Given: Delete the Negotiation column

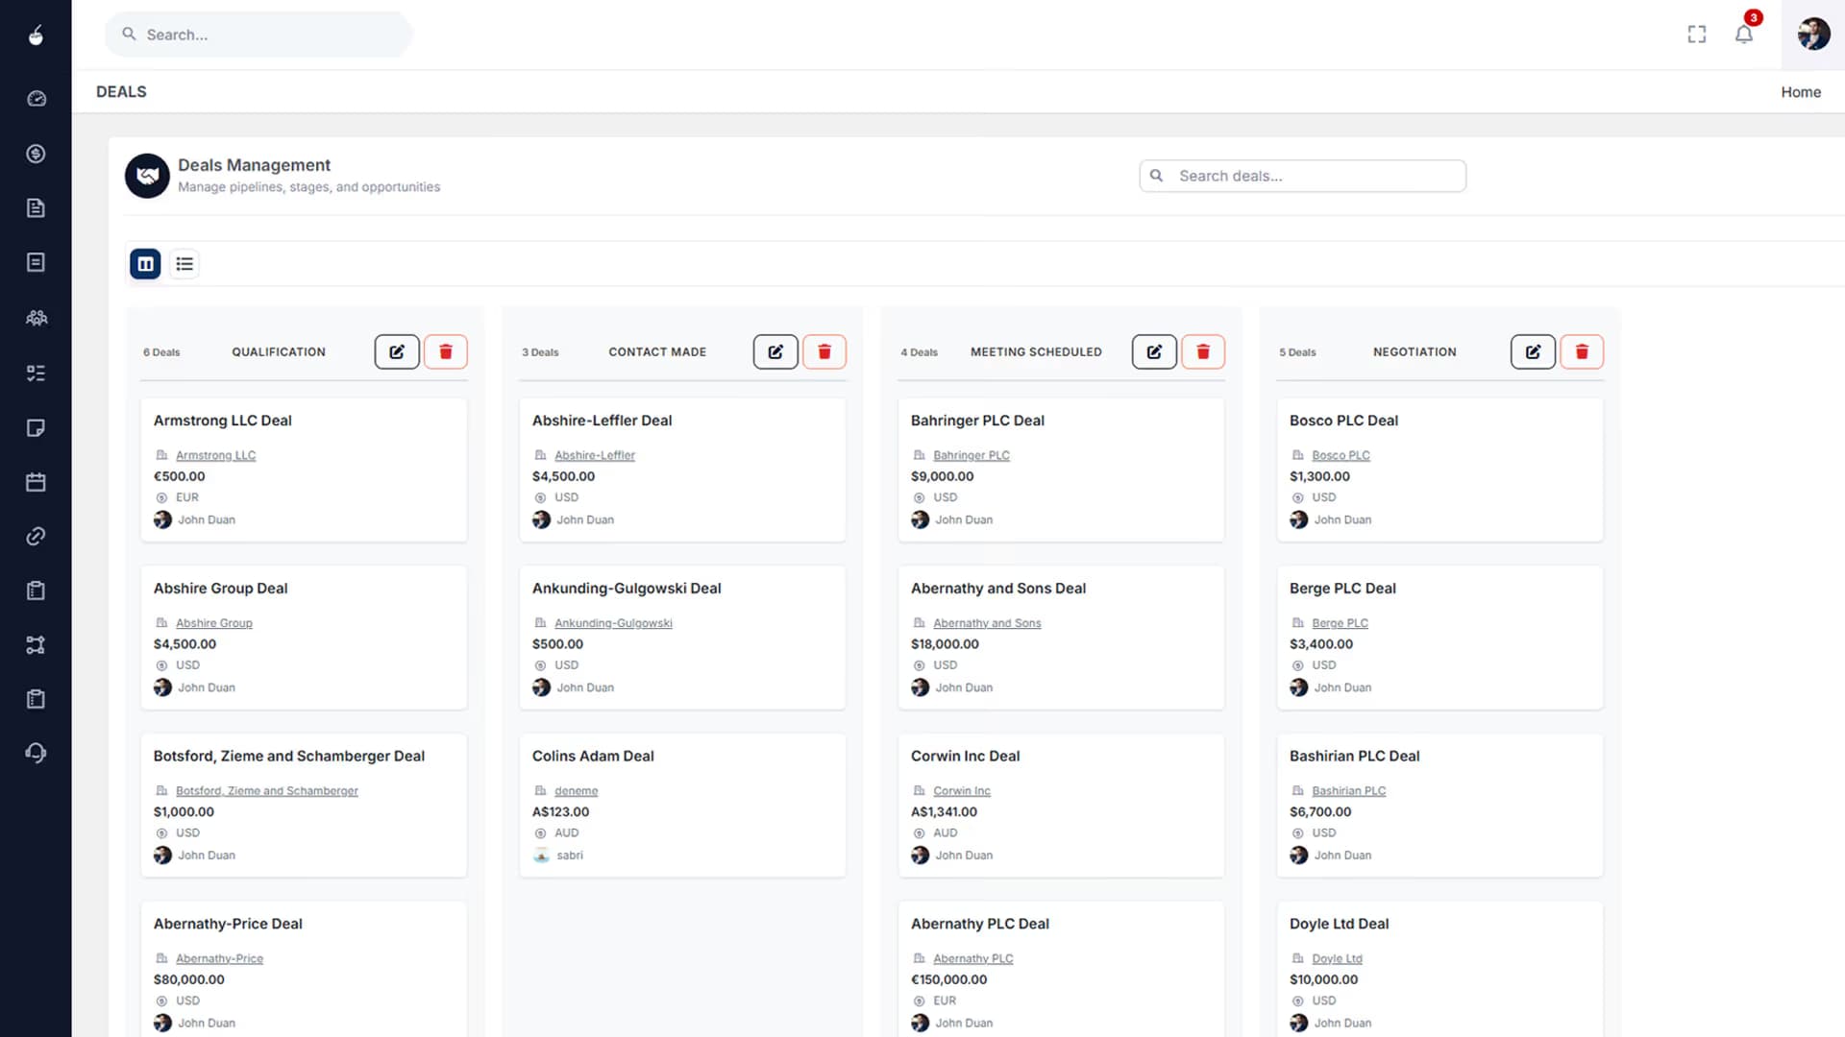Looking at the screenshot, I should pos(1581,351).
